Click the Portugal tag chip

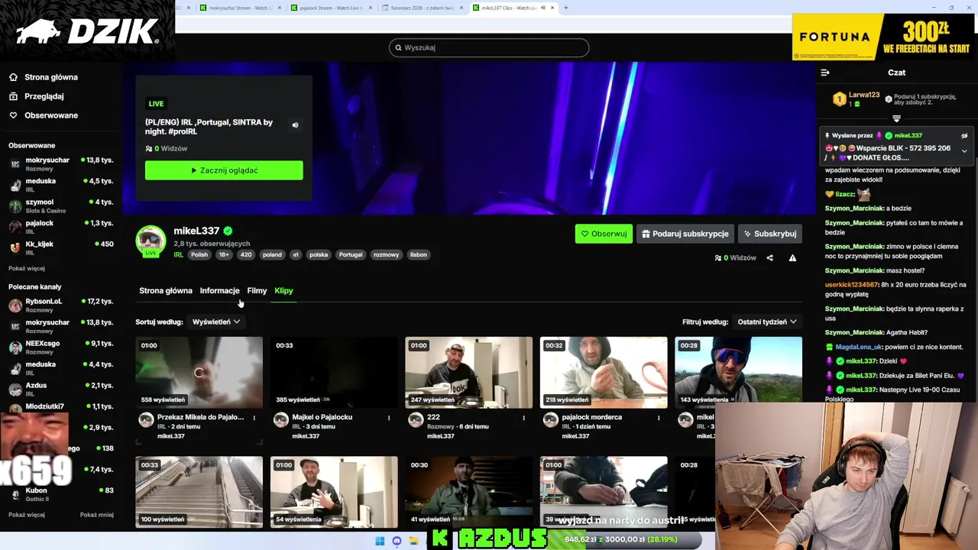click(x=351, y=255)
